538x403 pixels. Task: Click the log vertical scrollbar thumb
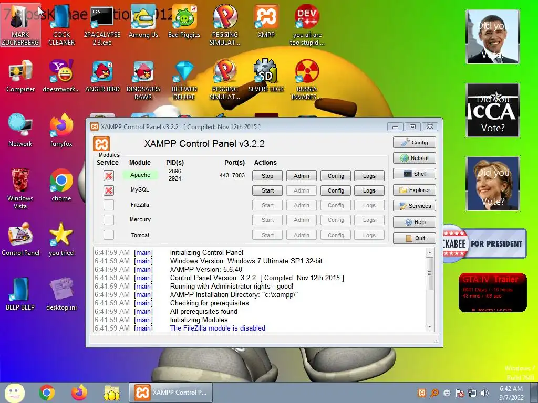[430, 273]
